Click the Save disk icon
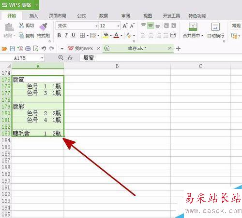 coord(13,49)
